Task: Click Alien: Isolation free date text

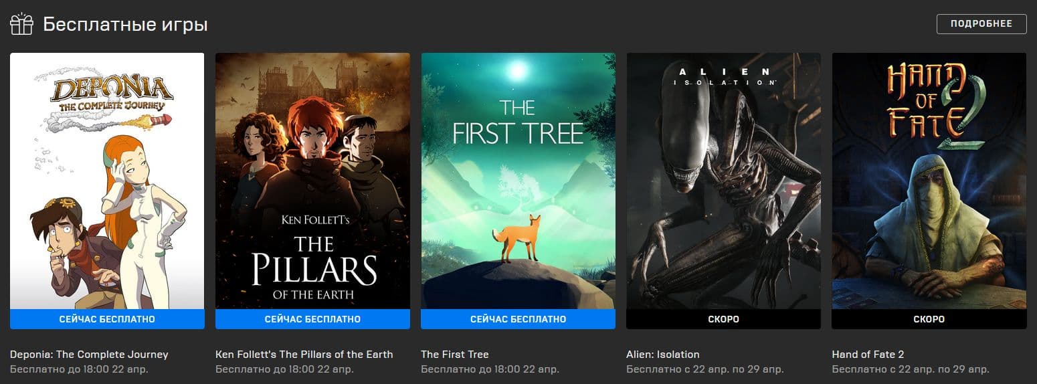Action: click(x=704, y=369)
